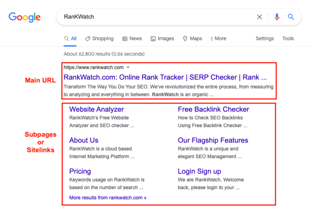Open the Our Flagship Features sitelink

click(x=213, y=140)
